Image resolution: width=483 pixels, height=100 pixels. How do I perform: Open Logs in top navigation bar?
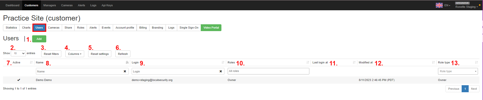pyautogui.click(x=93, y=5)
